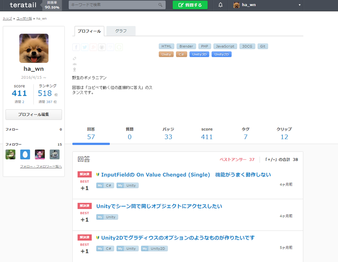338x262 pixels.
Task: Click the search magnifier icon
Action: point(160,5)
